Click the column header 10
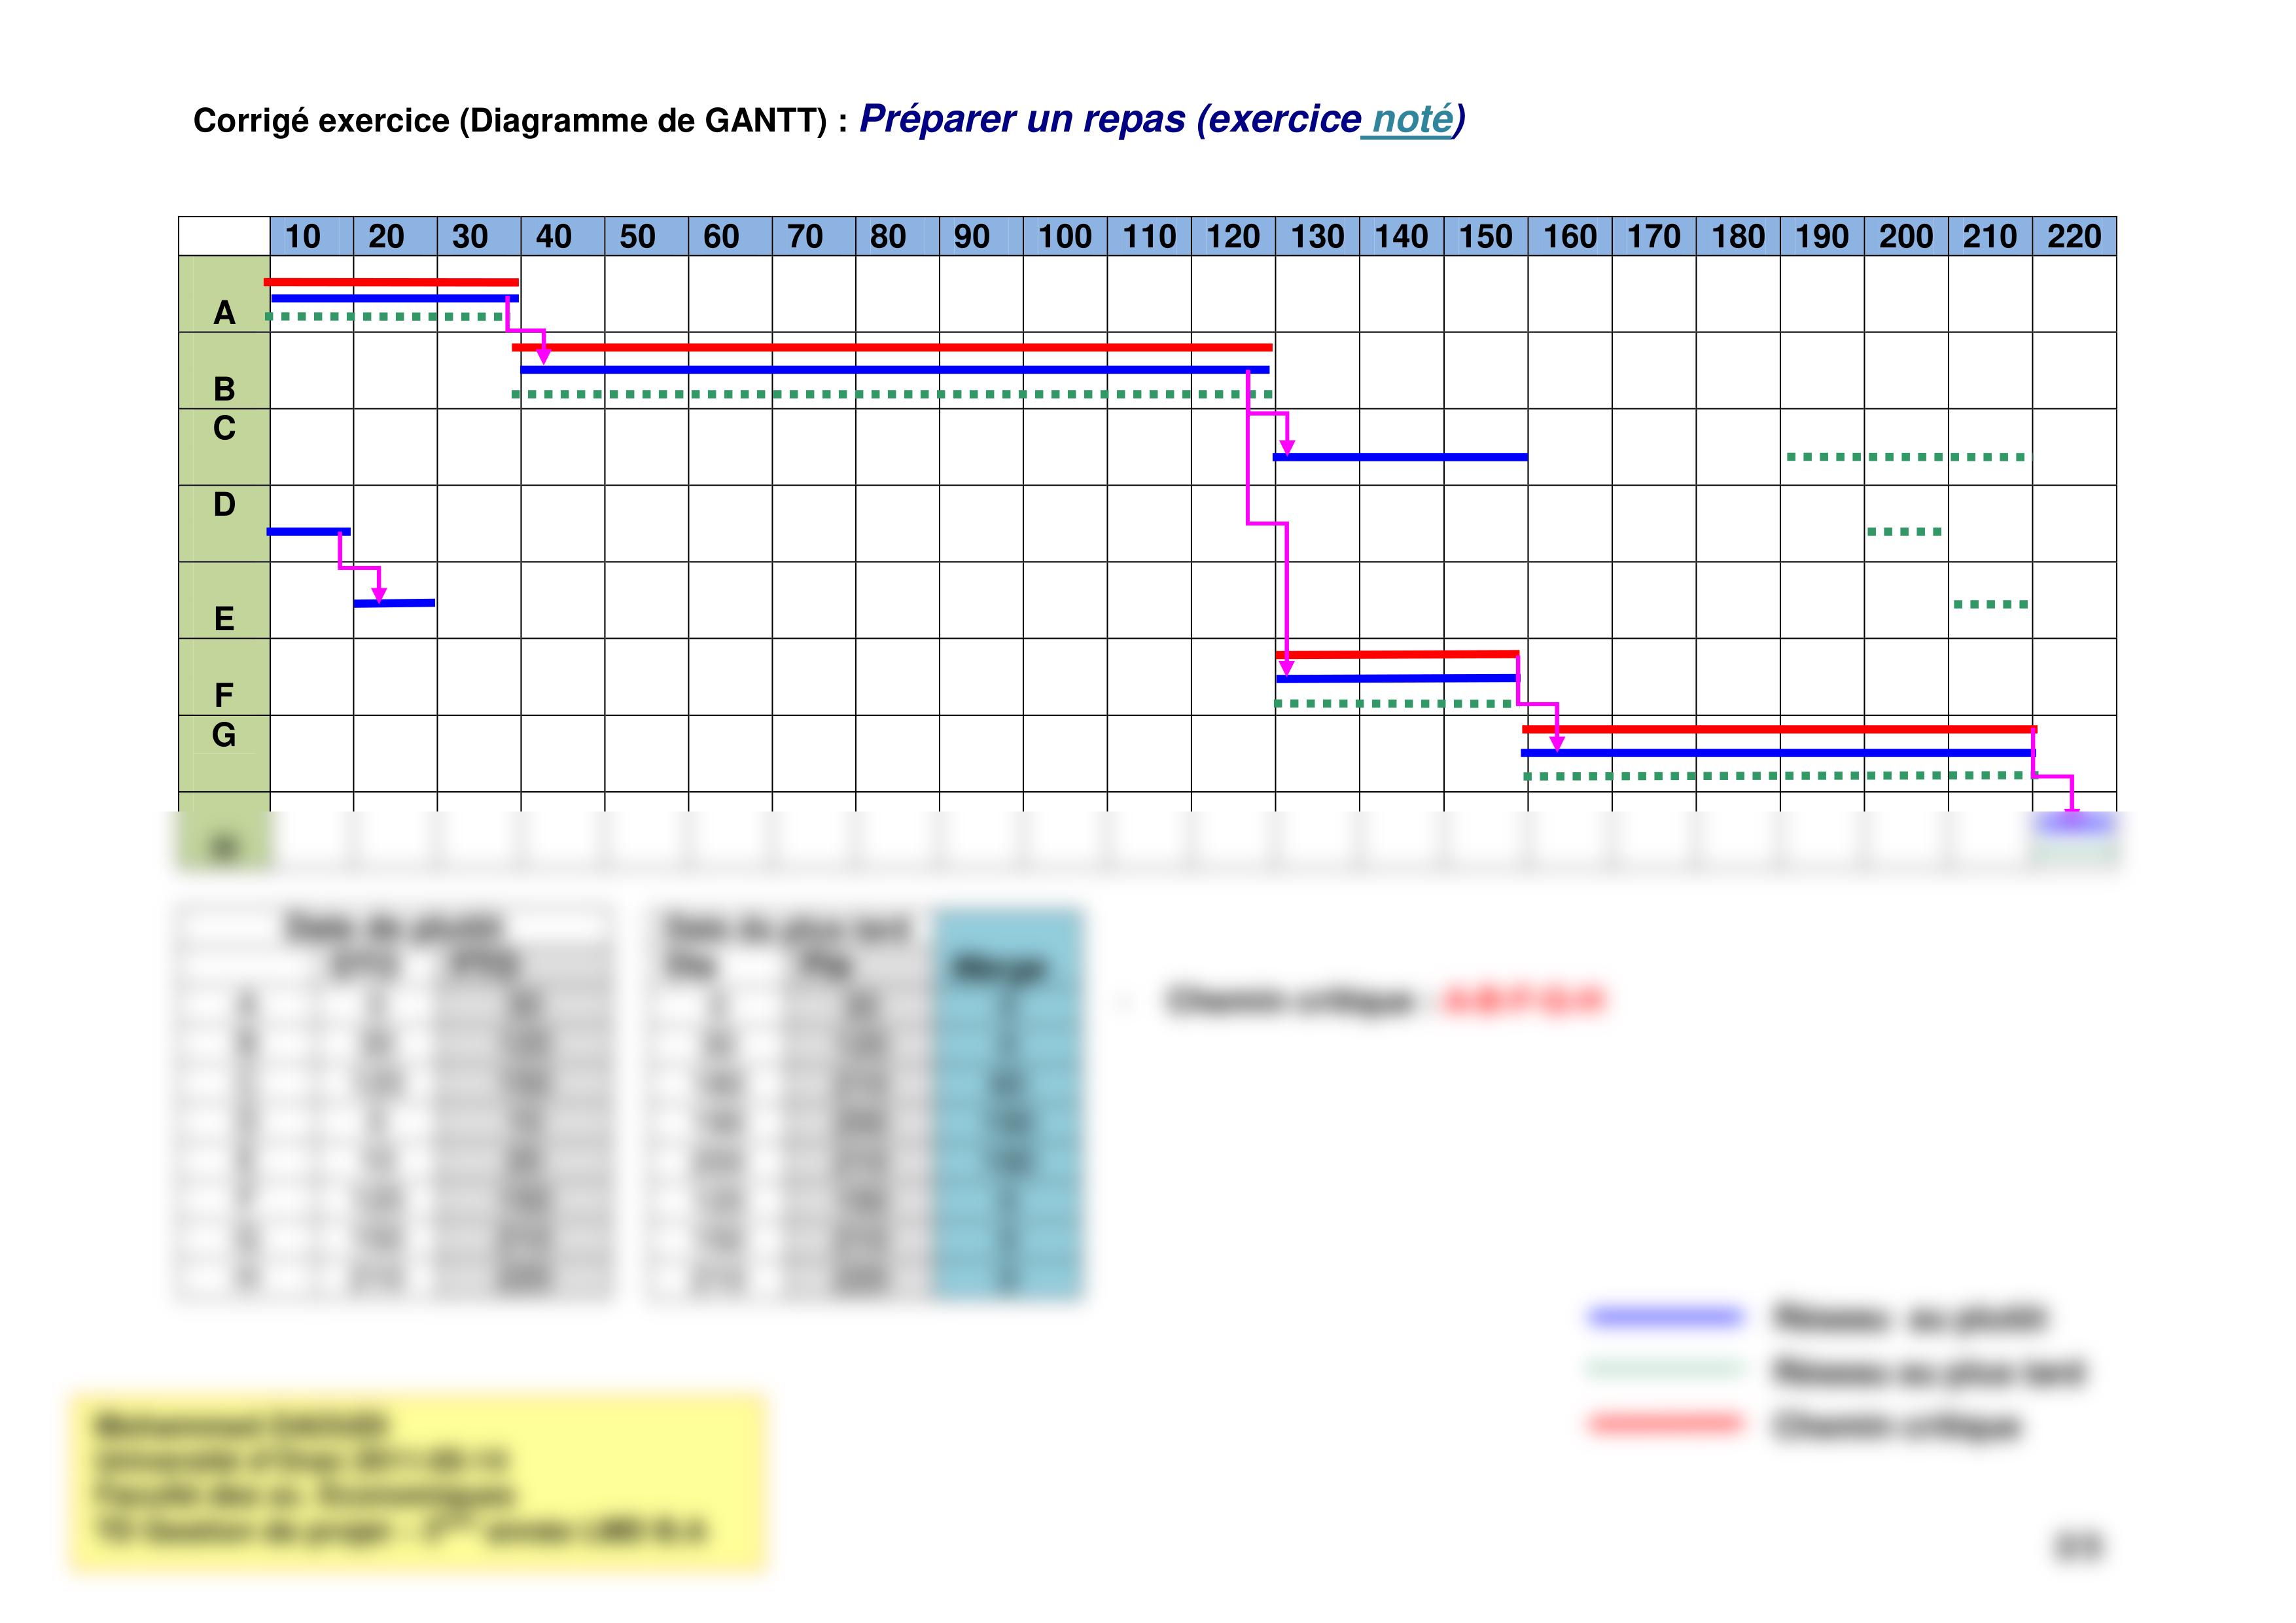This screenshot has width=2296, height=1623. click(x=312, y=237)
